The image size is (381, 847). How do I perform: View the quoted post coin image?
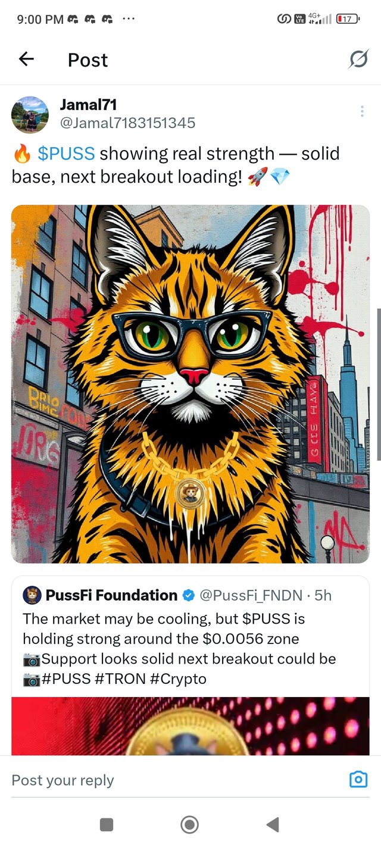tap(190, 726)
